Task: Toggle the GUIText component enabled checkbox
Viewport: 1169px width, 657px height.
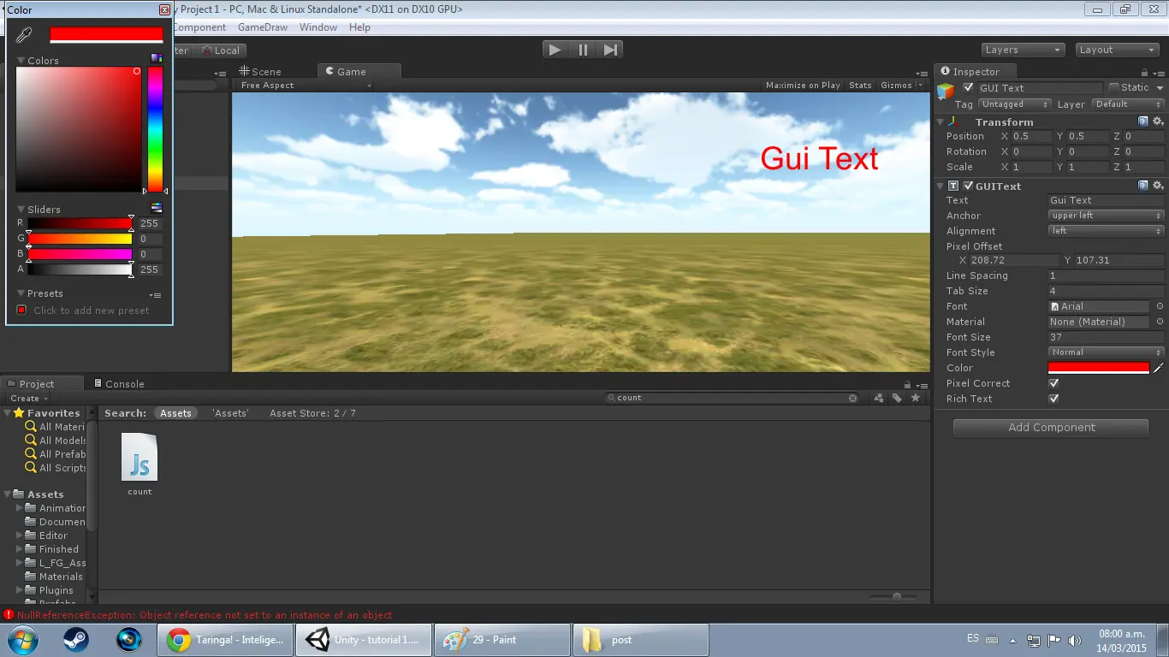Action: tap(968, 186)
